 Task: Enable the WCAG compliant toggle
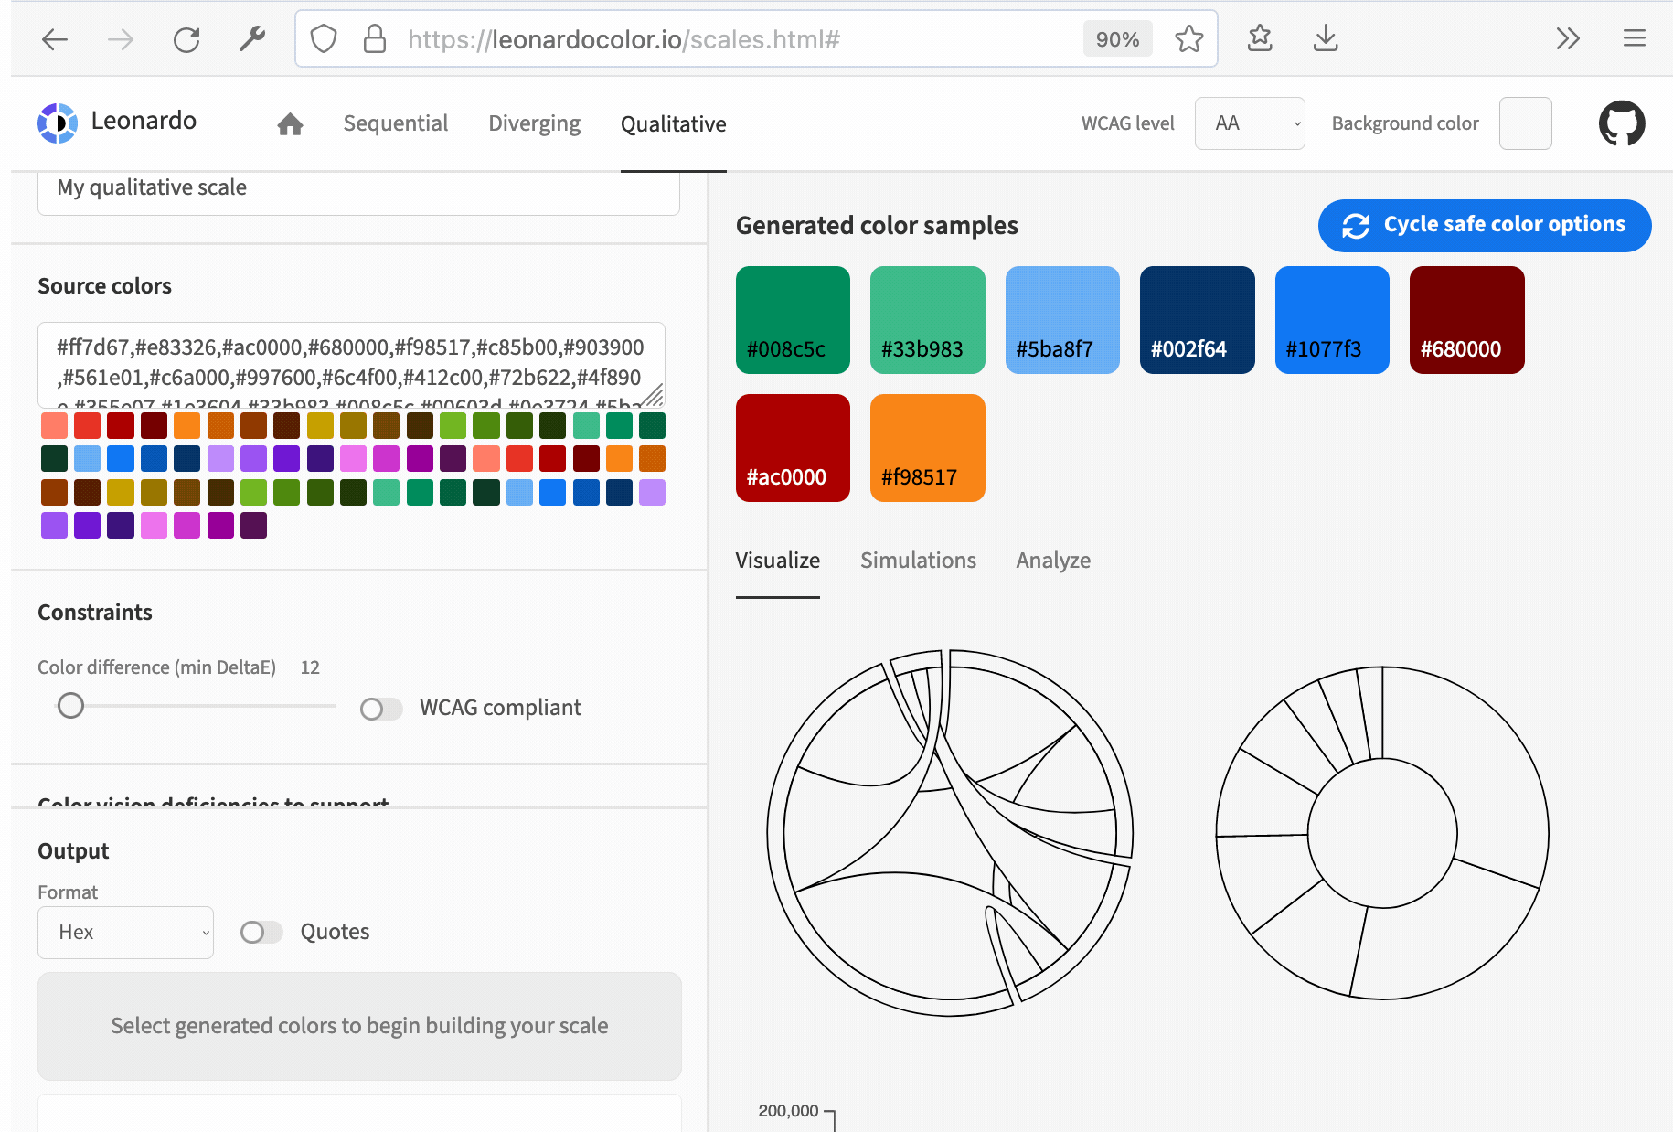[381, 709]
